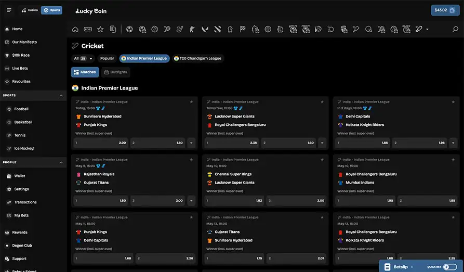Viewport: 464px width, 272px height.
Task: Open the bets document icon in toolbar
Action: point(113,29)
